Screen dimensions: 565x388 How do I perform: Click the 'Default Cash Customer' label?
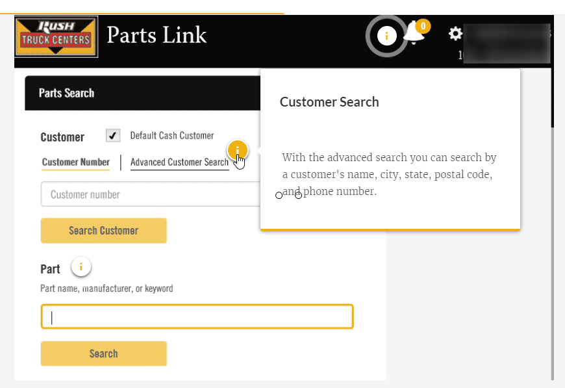172,136
